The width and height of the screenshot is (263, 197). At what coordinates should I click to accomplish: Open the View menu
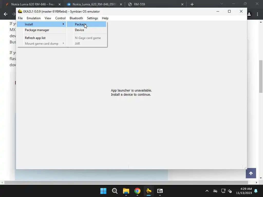pyautogui.click(x=48, y=18)
